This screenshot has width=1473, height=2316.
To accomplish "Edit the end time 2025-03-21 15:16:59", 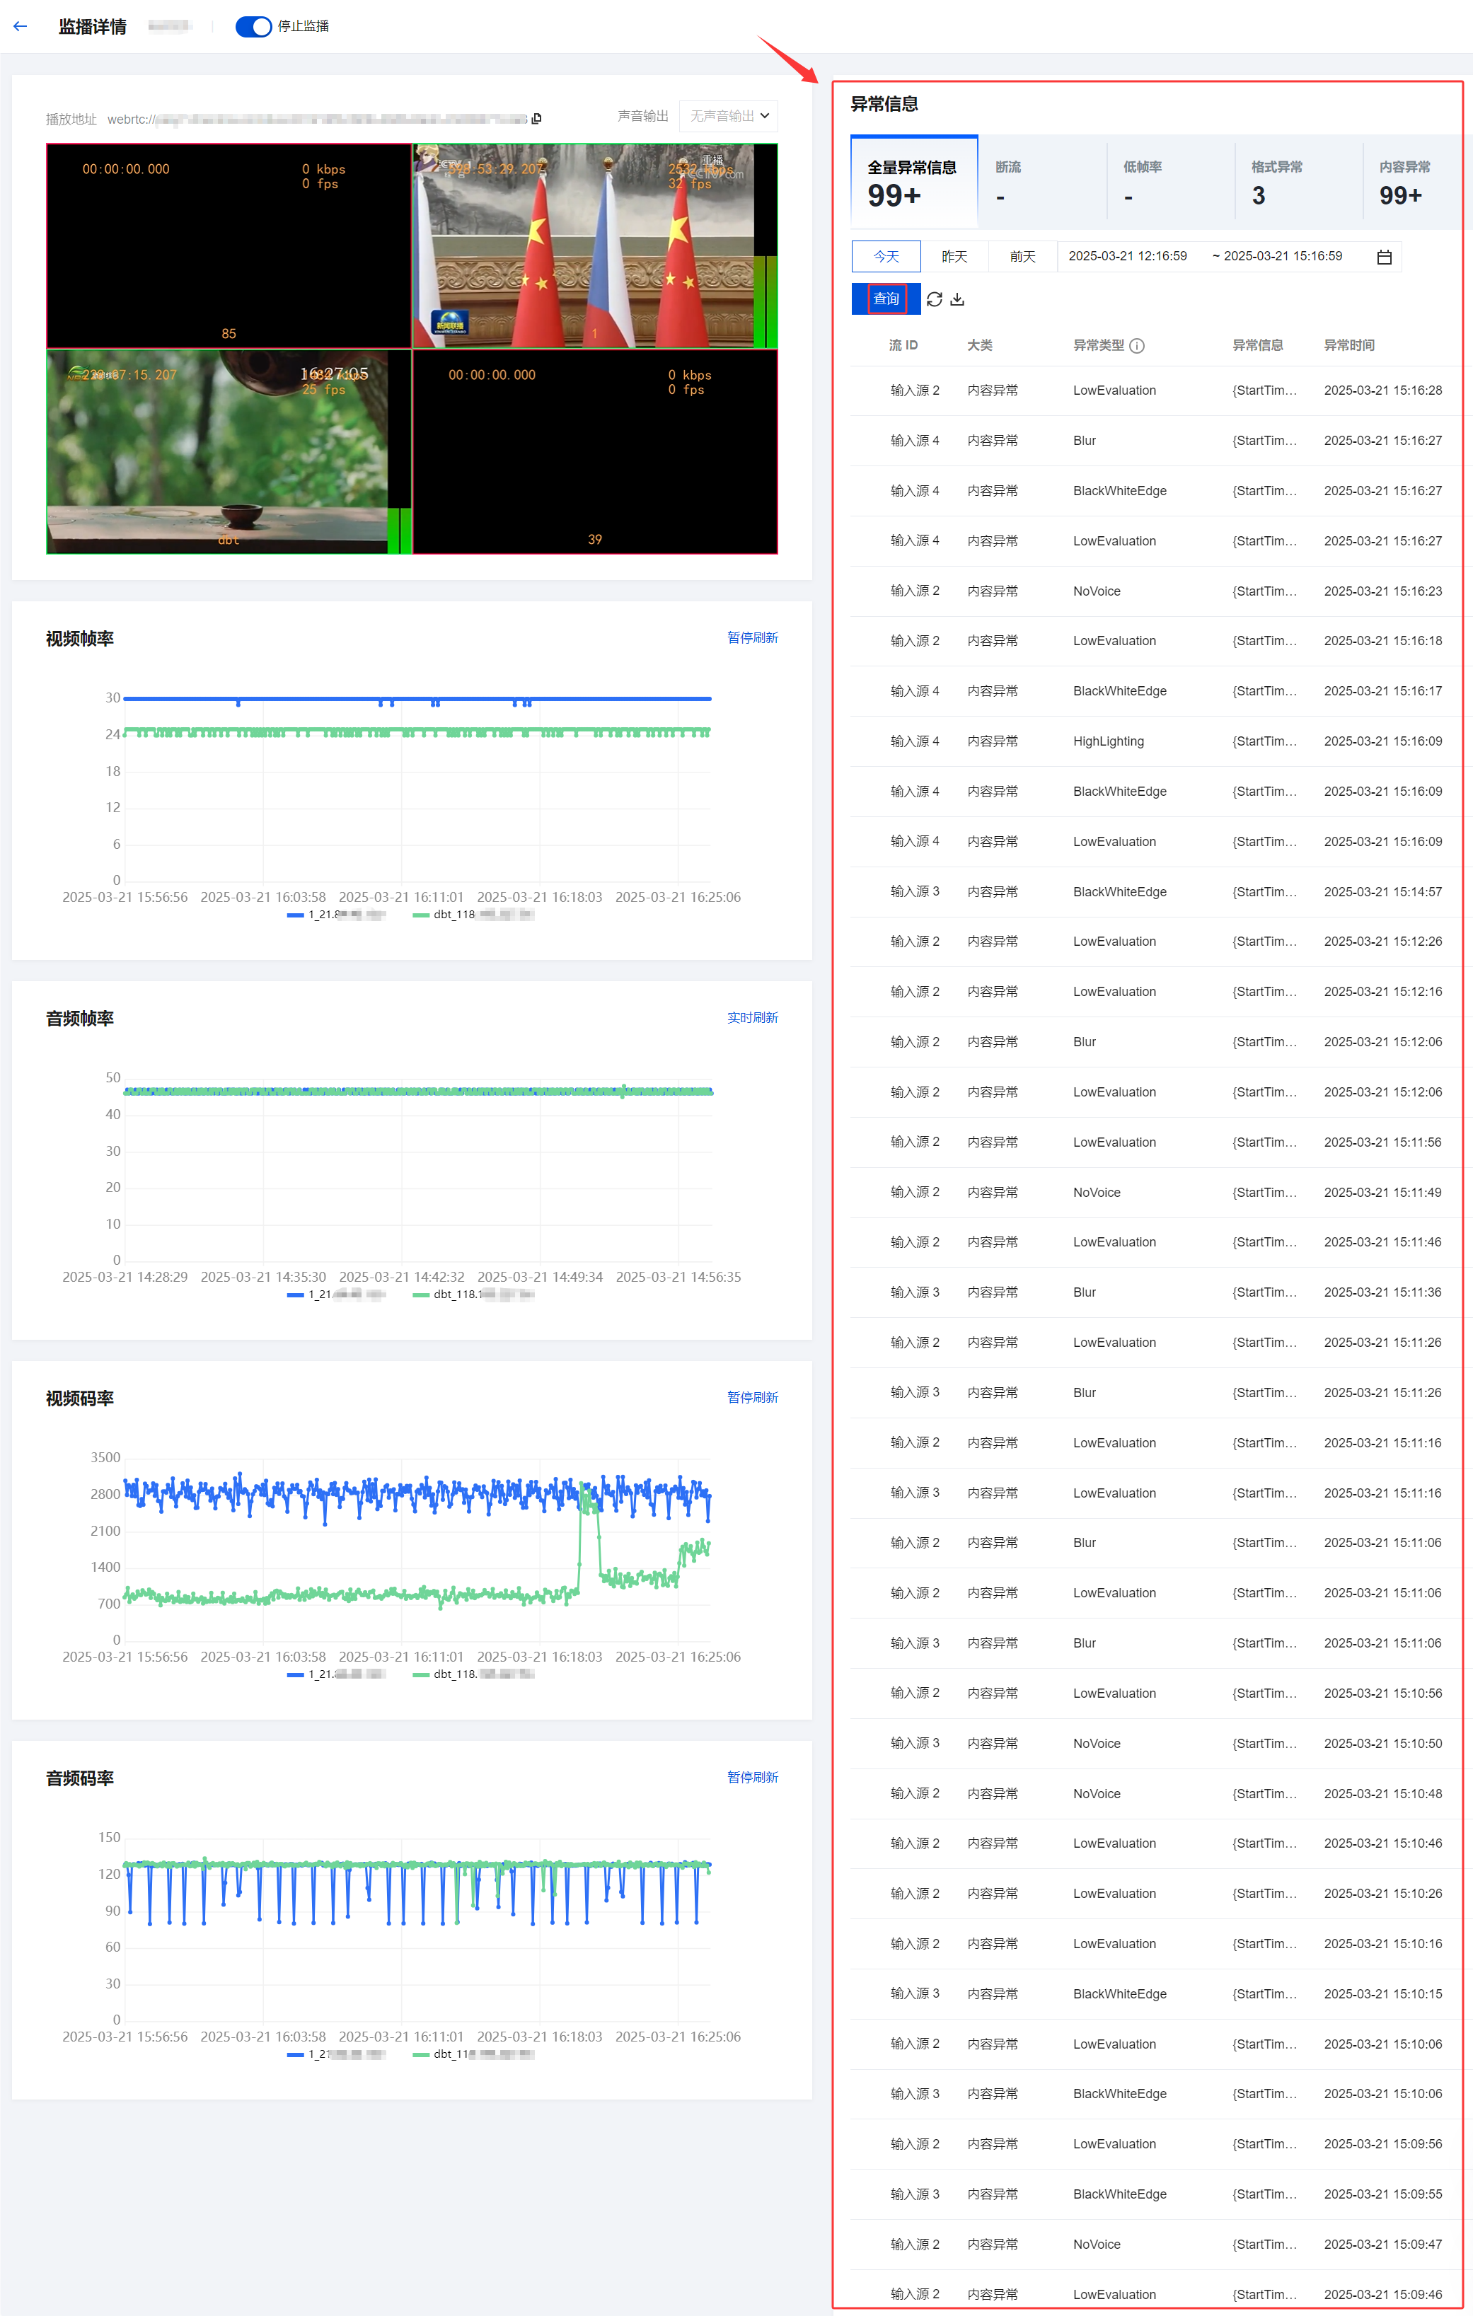I will (x=1283, y=256).
